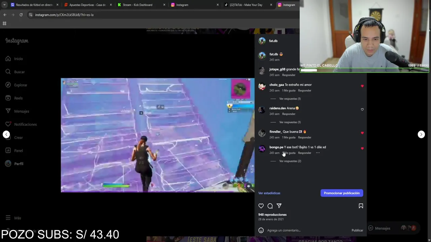Open the Mensajes sidebar icon
The width and height of the screenshot is (431, 242).
8,111
